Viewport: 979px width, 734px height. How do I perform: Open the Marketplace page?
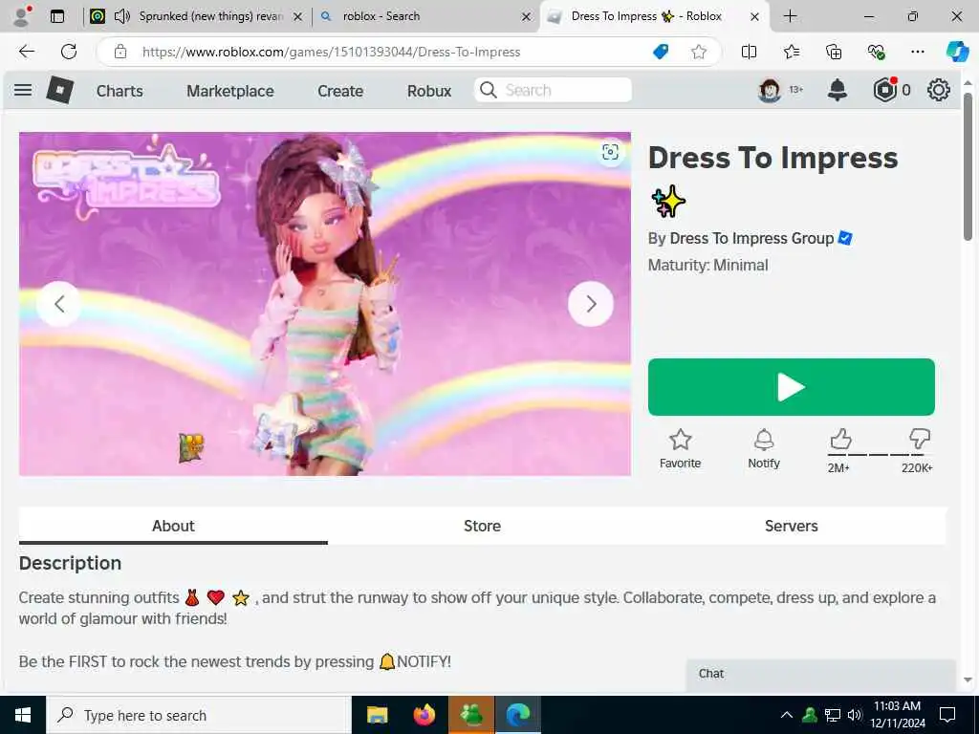tap(229, 91)
